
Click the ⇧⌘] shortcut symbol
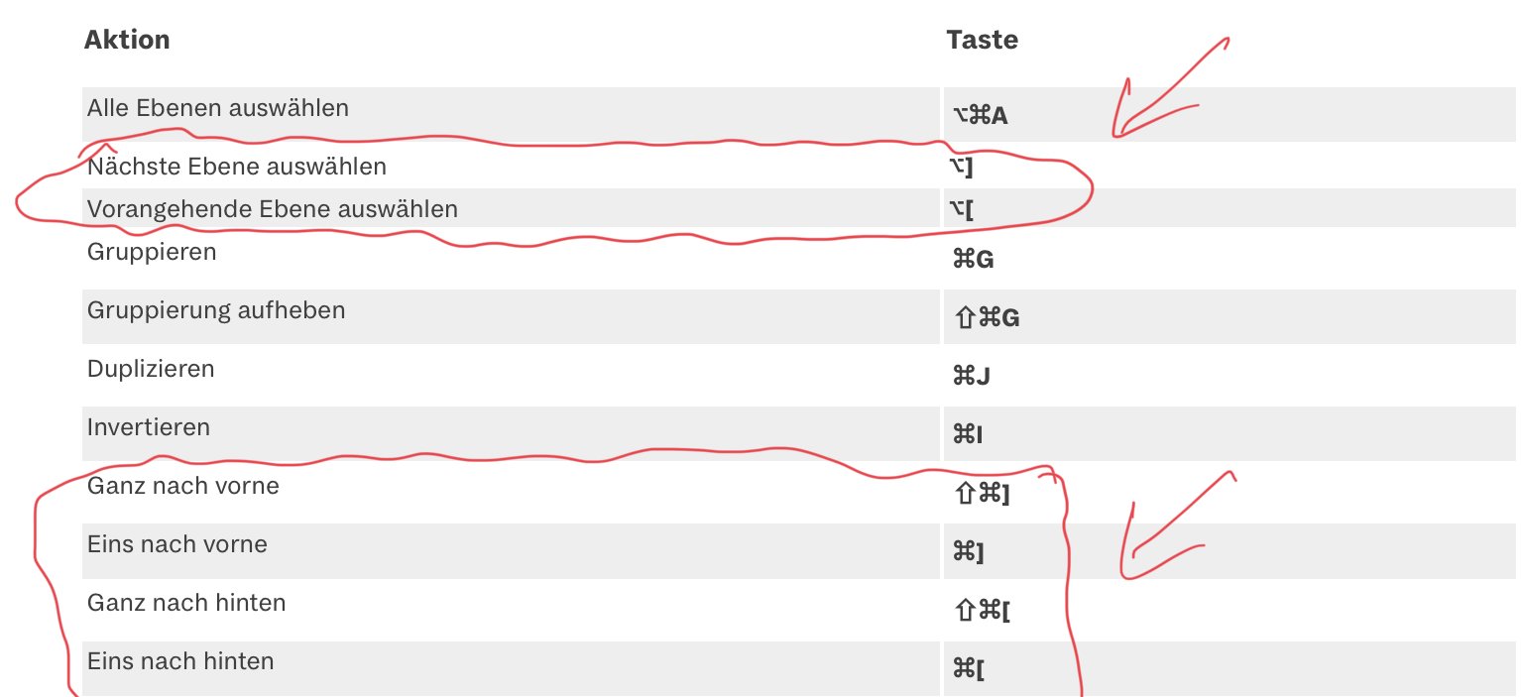pos(981,494)
